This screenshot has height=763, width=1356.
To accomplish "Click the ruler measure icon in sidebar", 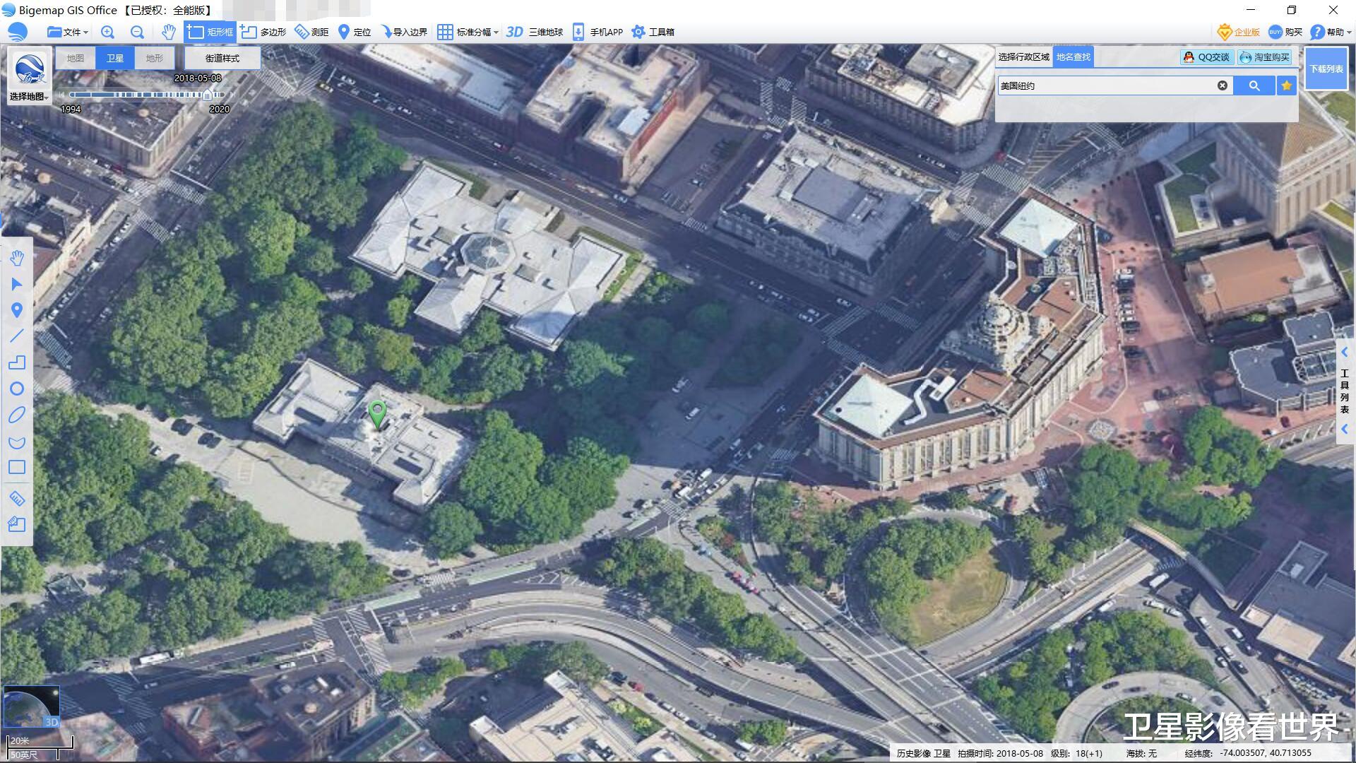I will pos(17,499).
